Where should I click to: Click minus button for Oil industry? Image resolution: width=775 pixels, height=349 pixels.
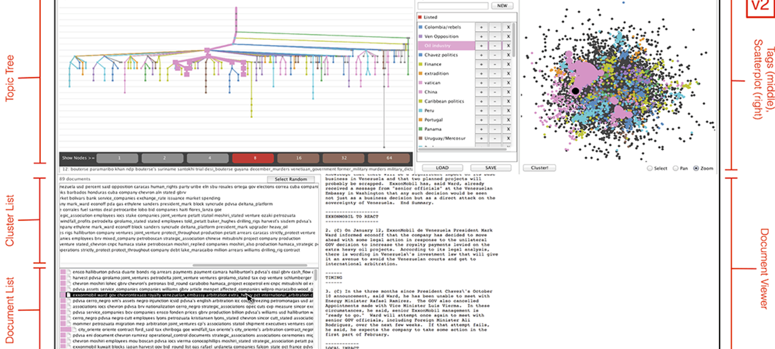494,46
